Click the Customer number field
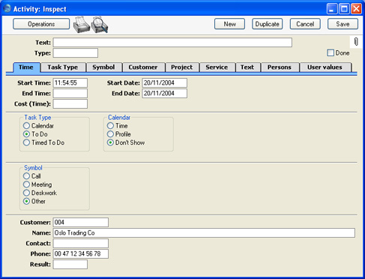 click(x=81, y=222)
